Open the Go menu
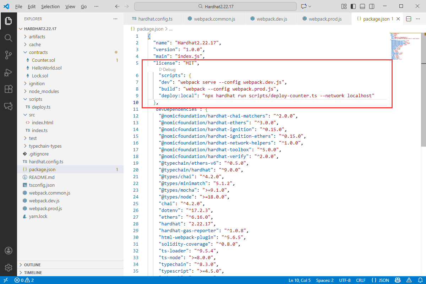The height and width of the screenshot is (284, 426). [x=84, y=6]
